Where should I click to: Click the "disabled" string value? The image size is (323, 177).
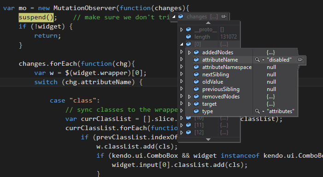(x=279, y=60)
